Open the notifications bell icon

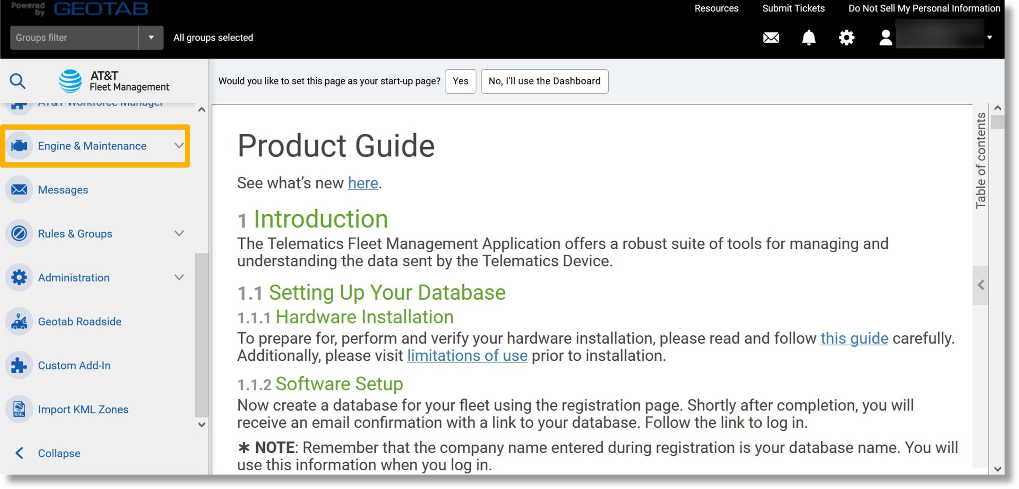point(808,38)
